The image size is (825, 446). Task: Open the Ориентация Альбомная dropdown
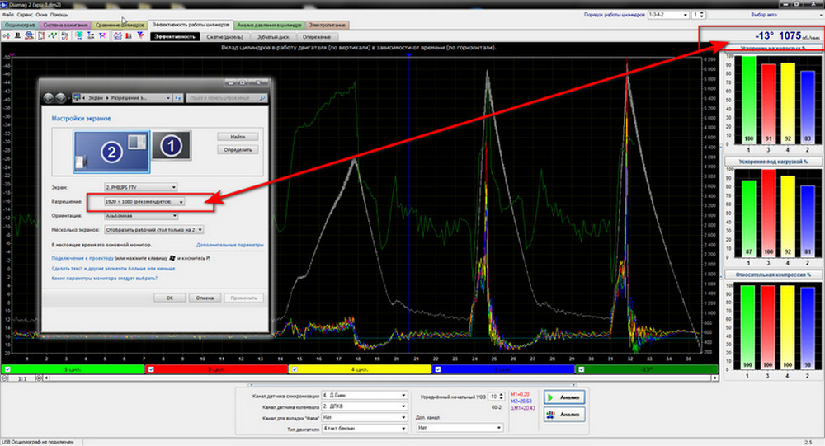(141, 216)
